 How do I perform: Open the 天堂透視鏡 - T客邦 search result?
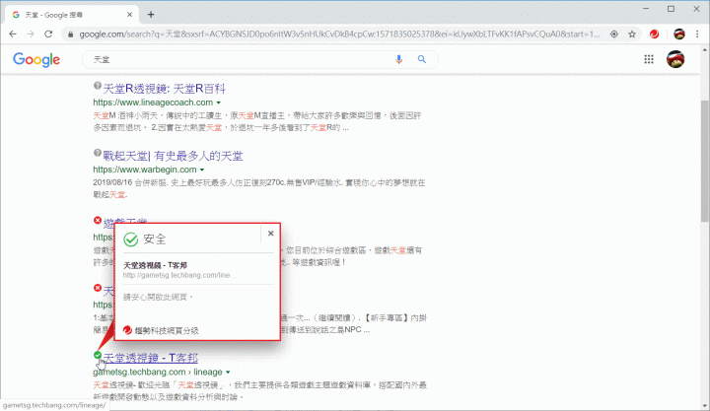pos(150,358)
